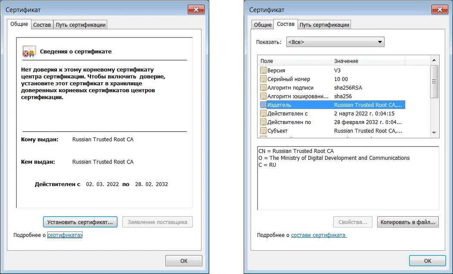Select the Алгоритм подписи row

[x=332, y=87]
